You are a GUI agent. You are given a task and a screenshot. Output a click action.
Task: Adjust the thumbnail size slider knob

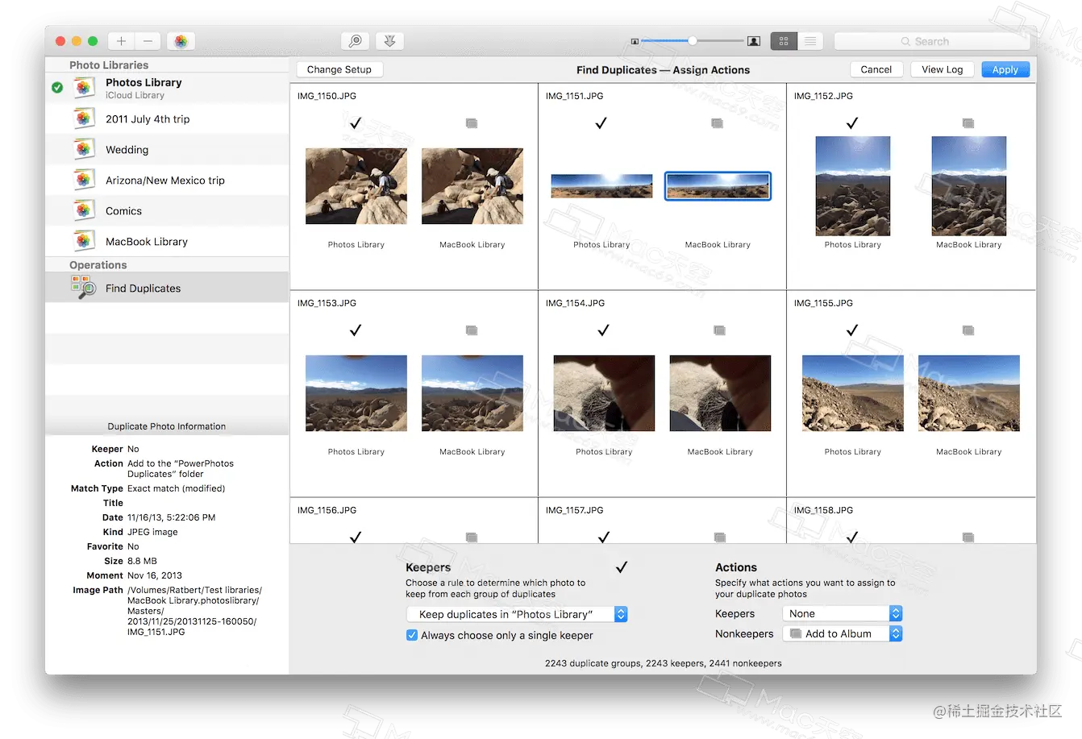click(693, 40)
